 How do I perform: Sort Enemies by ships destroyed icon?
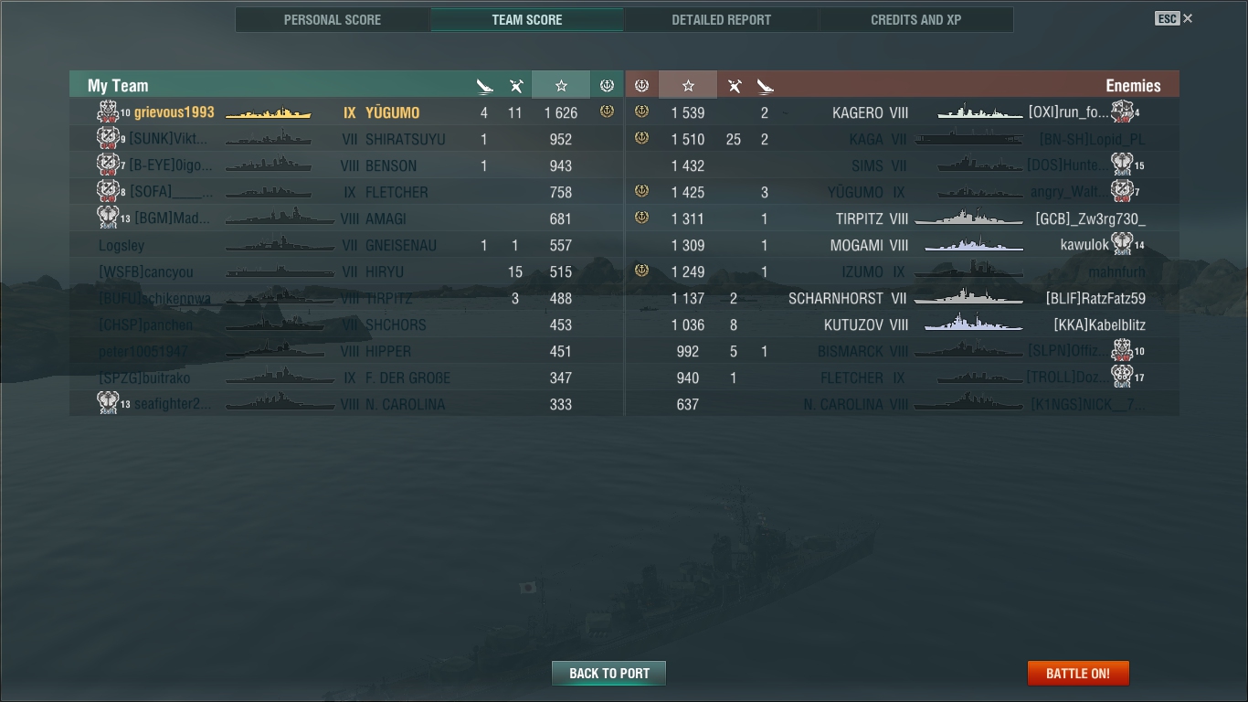(x=766, y=86)
